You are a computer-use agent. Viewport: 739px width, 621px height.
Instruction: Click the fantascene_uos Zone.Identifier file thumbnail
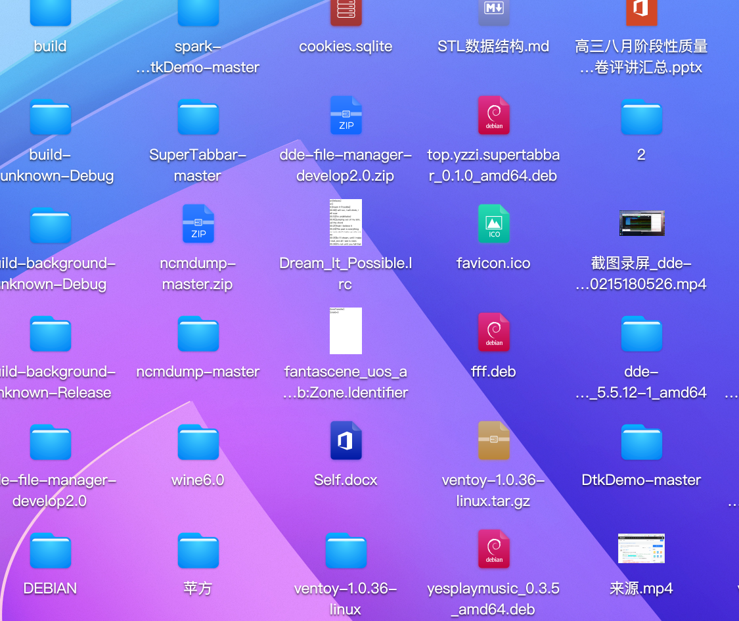[346, 331]
